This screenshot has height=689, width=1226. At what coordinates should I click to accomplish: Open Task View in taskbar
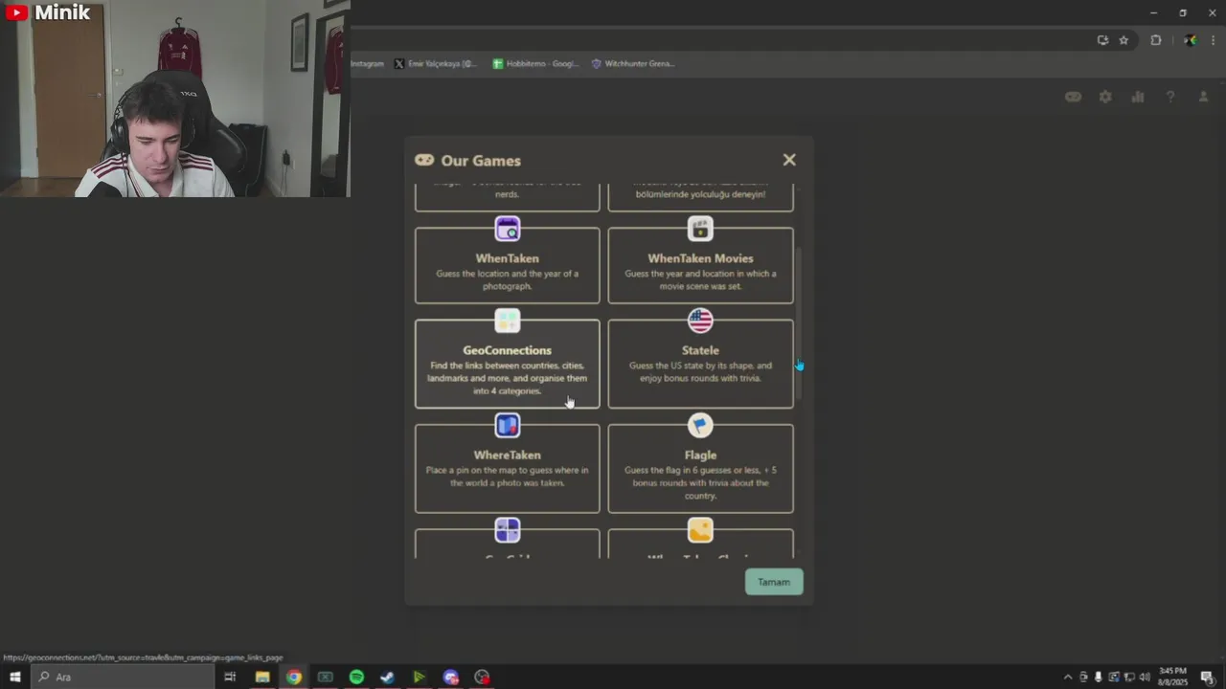[230, 677]
